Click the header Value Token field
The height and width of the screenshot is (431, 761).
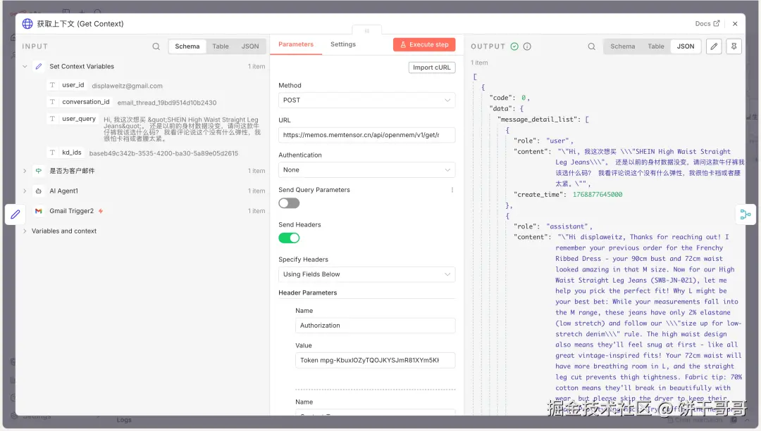(375, 360)
